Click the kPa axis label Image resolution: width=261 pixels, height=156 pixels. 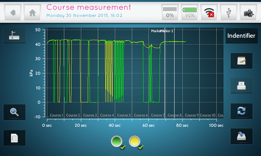(x=31, y=73)
